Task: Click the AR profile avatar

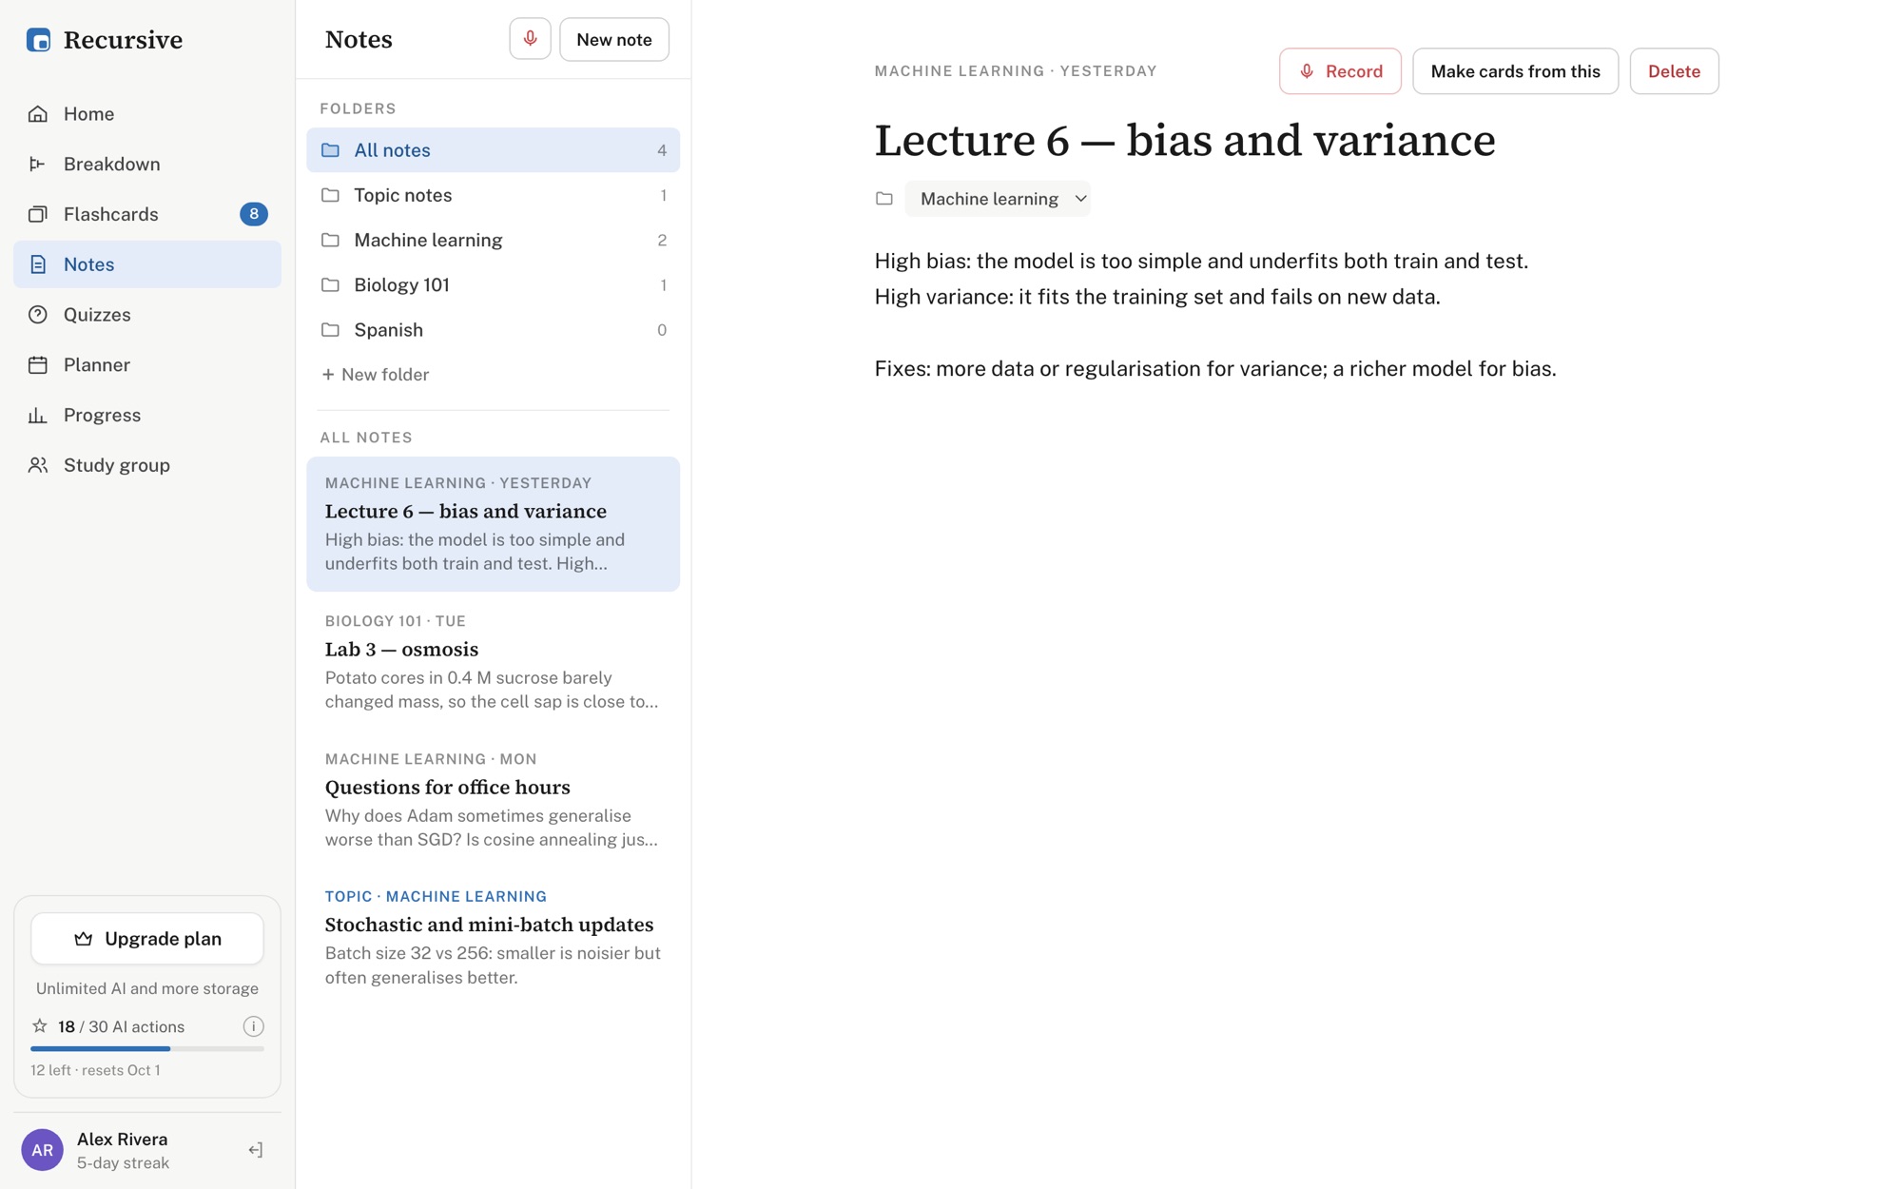Action: point(43,1150)
